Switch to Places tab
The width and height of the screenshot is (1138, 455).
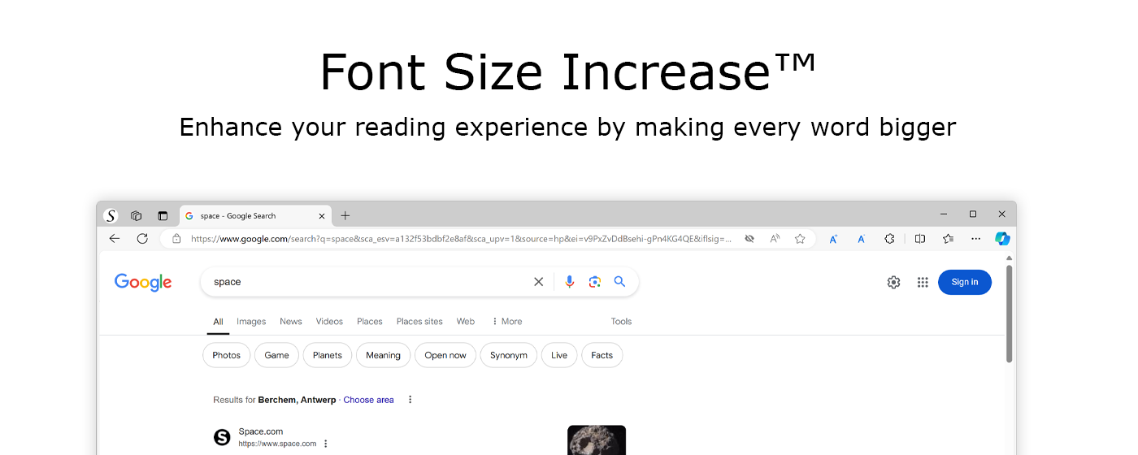[370, 322]
